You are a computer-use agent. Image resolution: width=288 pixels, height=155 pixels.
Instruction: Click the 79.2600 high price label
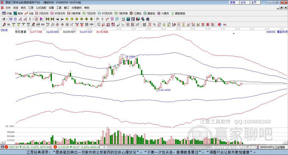[130, 57]
